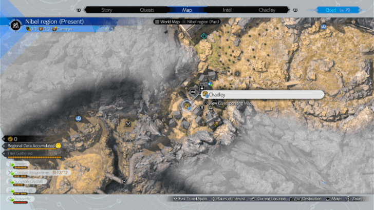The height and width of the screenshot is (210, 374).
Task: Click the Nibel region emblem icon
Action: coord(16,23)
